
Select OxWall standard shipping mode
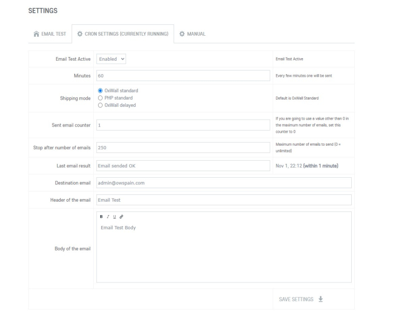pyautogui.click(x=101, y=91)
